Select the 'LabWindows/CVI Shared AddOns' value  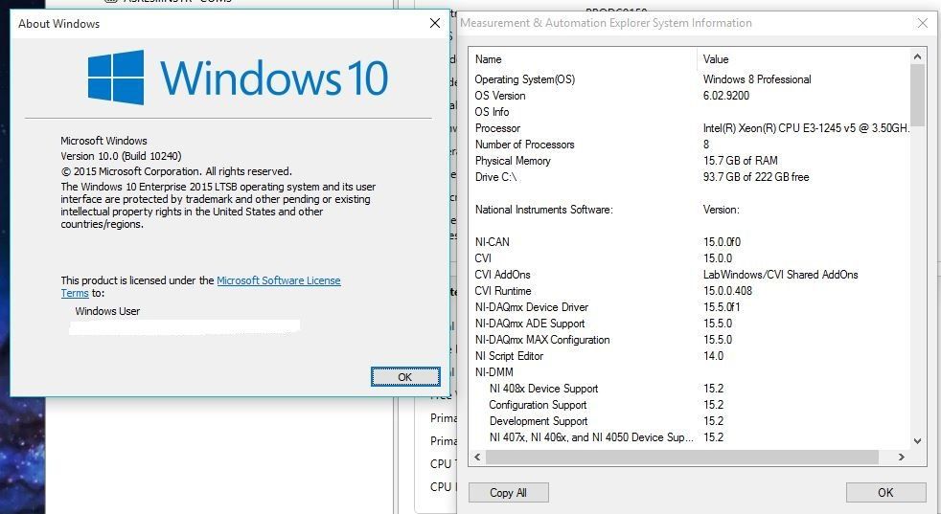coord(781,274)
